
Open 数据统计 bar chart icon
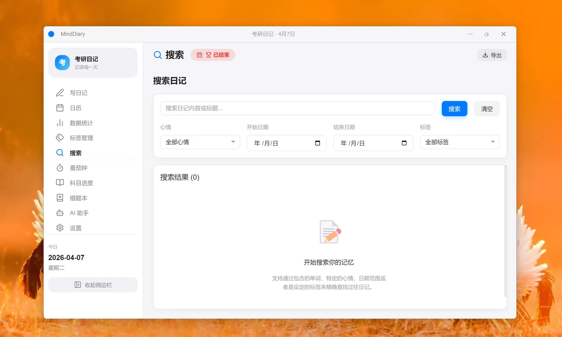[x=60, y=123]
